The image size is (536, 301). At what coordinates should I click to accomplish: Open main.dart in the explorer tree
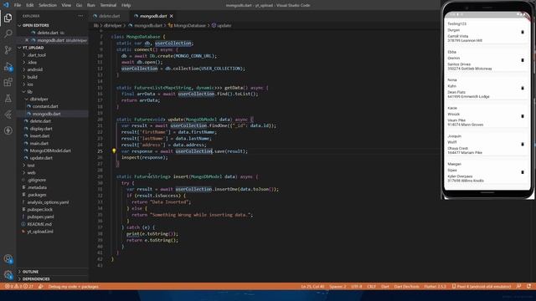[39, 143]
